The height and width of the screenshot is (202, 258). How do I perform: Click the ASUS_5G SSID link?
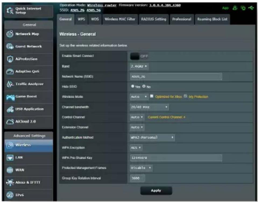point(94,10)
